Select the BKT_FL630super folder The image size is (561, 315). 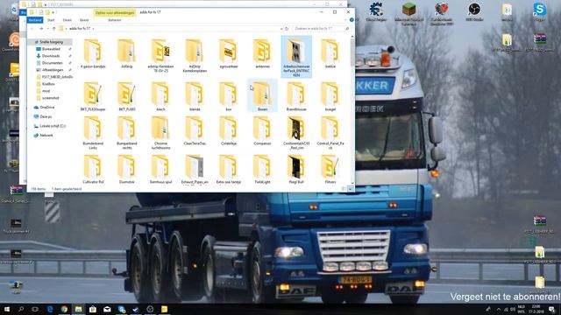pos(93,97)
